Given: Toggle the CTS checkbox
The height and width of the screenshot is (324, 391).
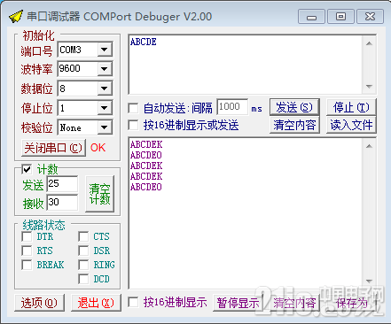Looking at the screenshot, I should click(x=83, y=236).
